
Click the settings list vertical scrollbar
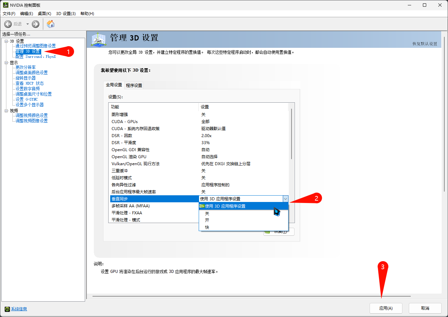click(x=292, y=134)
